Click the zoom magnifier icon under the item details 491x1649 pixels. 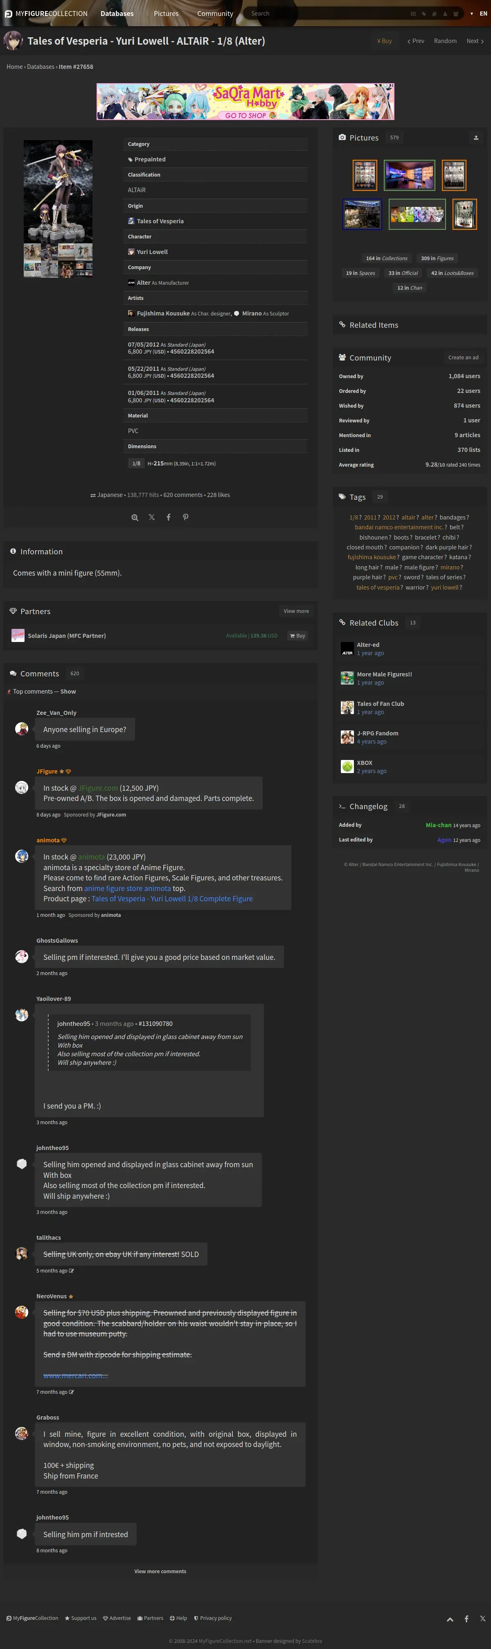click(x=135, y=517)
